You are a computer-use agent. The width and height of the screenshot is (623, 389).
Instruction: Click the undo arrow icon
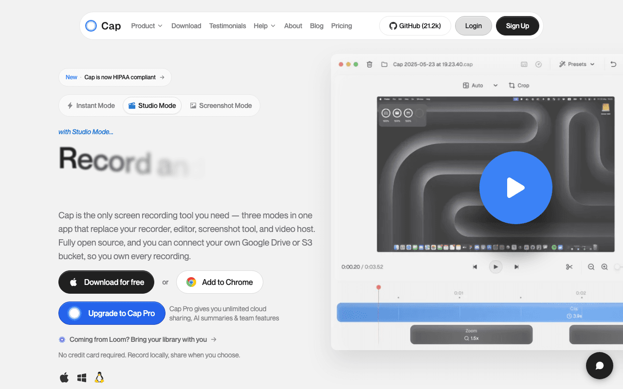[613, 64]
